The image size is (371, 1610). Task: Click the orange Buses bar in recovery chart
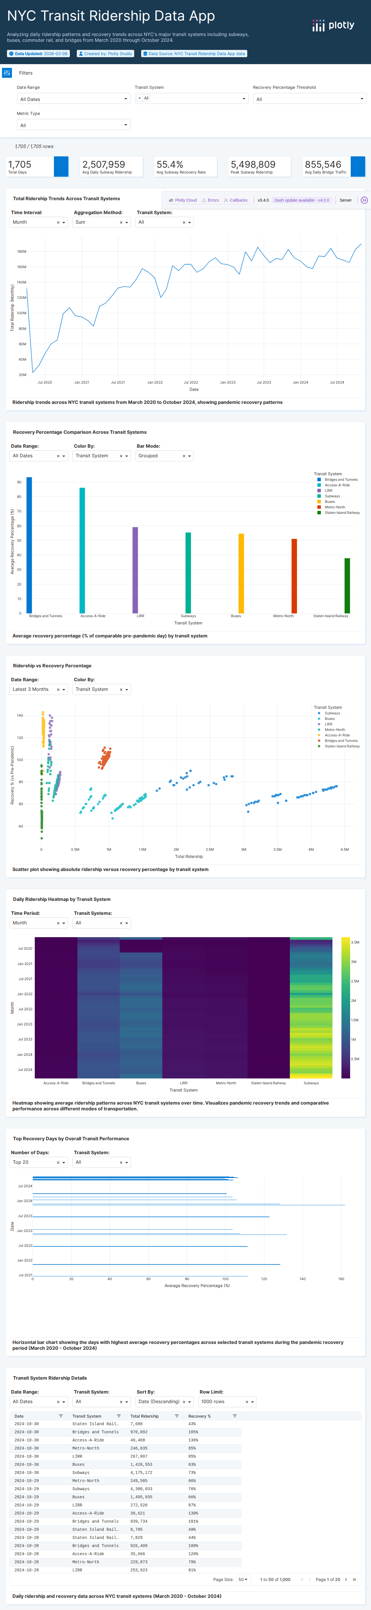pos(241,573)
